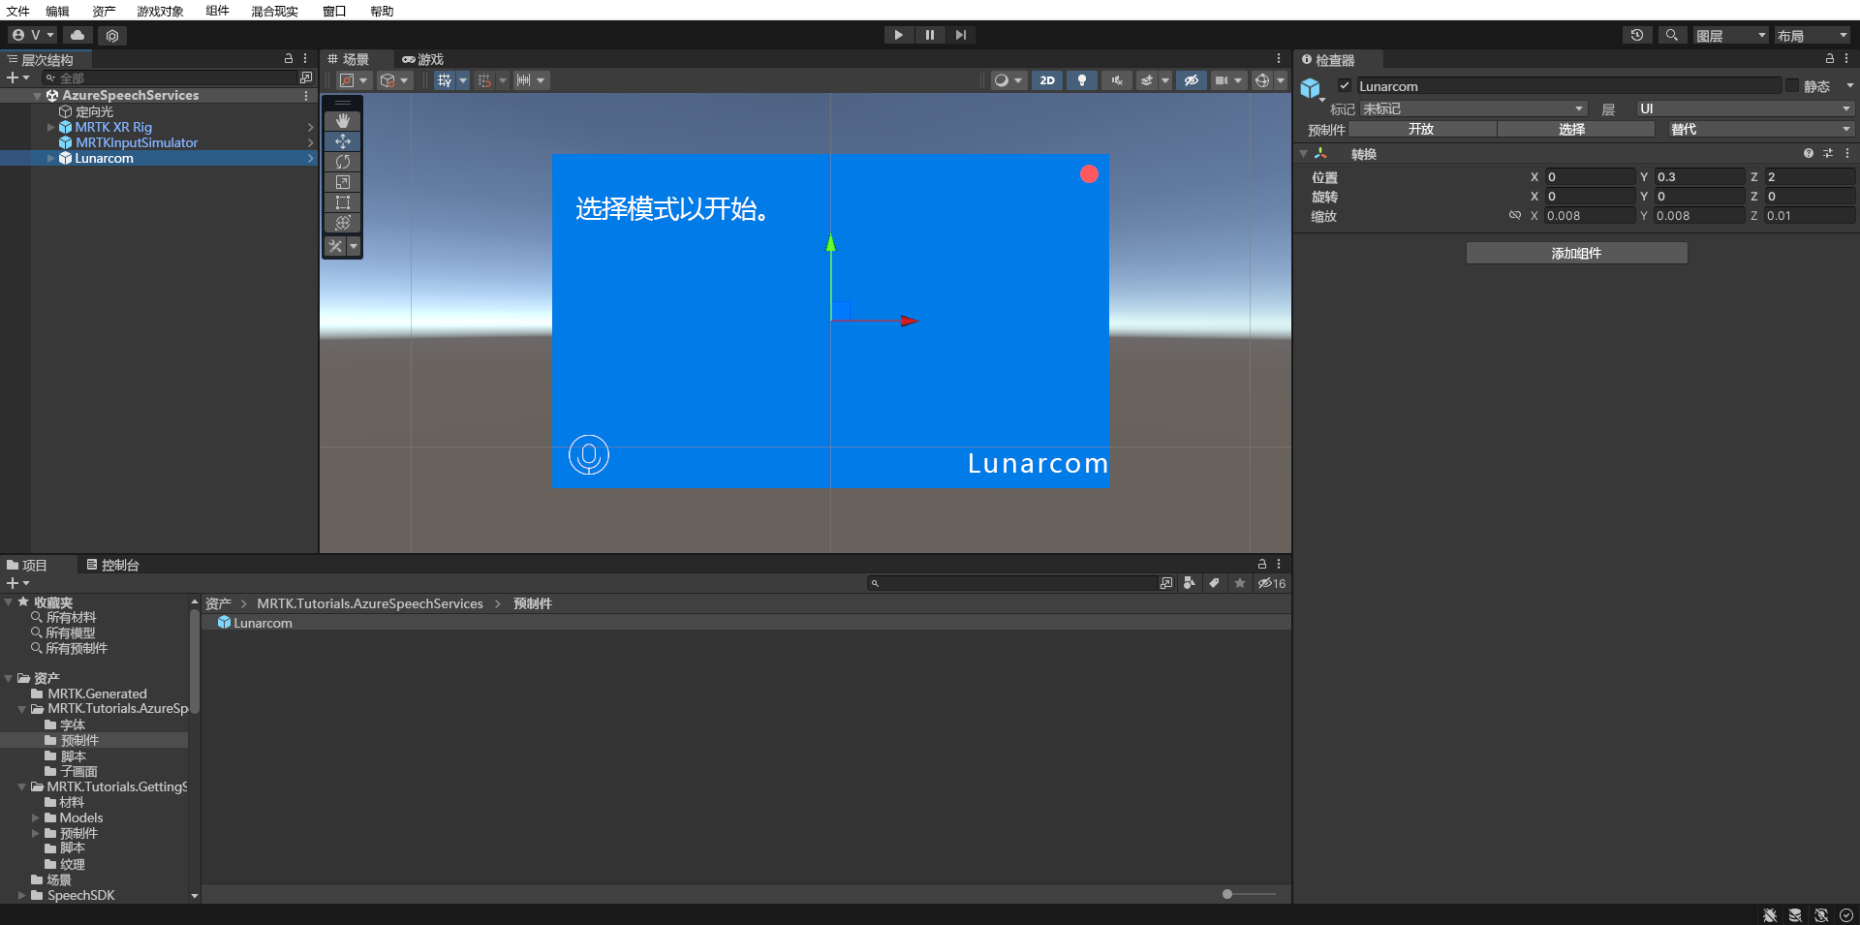Enable the static (静态) checkbox

point(1792,85)
